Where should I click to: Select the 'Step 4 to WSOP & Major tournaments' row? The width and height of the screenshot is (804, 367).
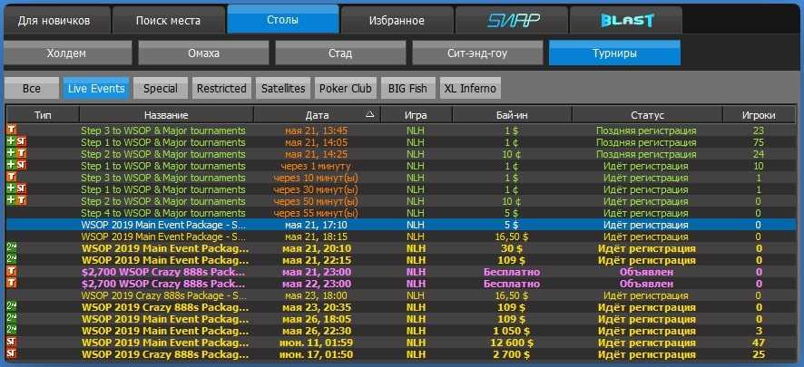click(x=401, y=213)
